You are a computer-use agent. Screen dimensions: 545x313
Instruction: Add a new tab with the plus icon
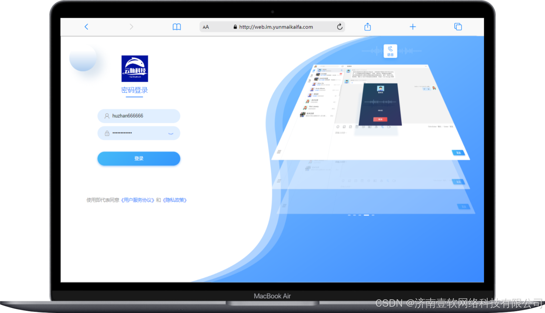click(413, 27)
